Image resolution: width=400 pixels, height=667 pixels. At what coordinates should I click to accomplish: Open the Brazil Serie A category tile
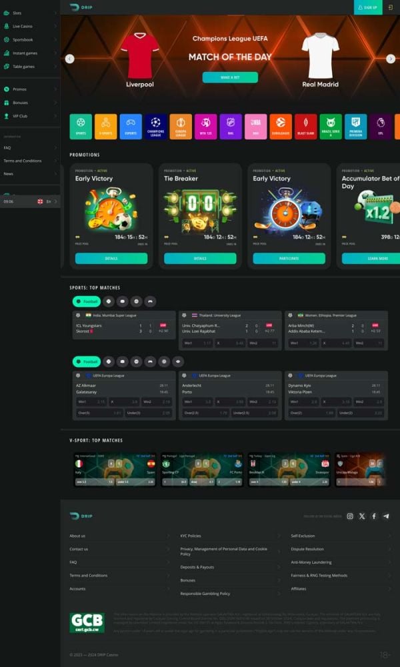coord(331,127)
